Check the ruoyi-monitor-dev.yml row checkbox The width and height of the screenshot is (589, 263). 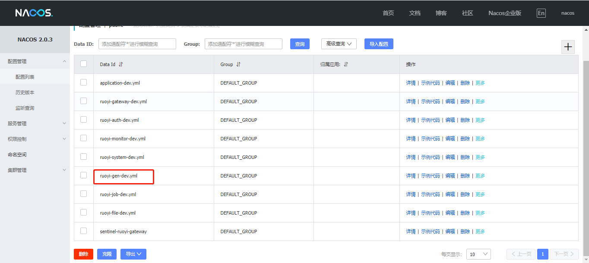(x=84, y=138)
